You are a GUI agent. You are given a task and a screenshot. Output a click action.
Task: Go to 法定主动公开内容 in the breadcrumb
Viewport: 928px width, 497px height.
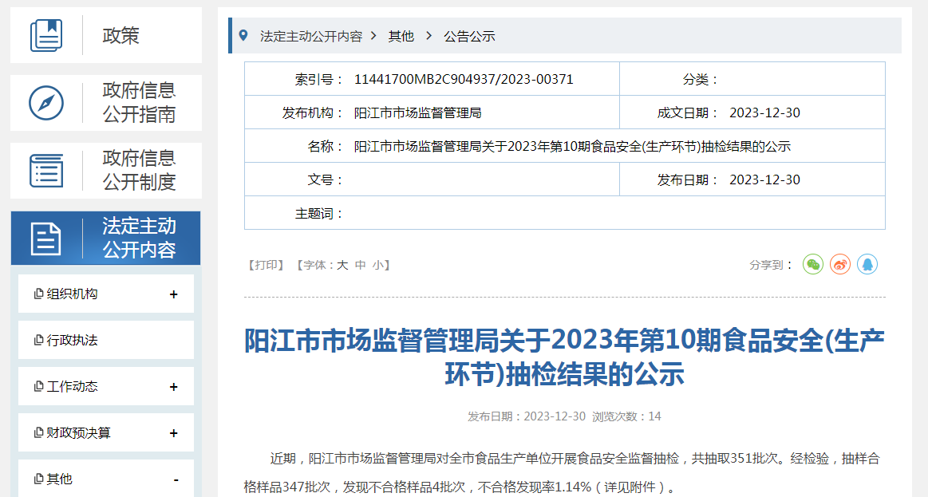(311, 36)
